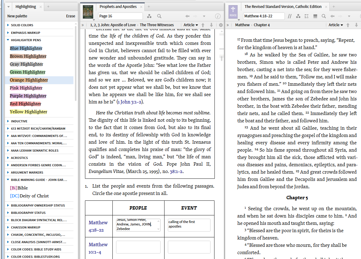Click multiple resources view icon in RSVCE toolbar
361x259 pixels.
(315, 16)
